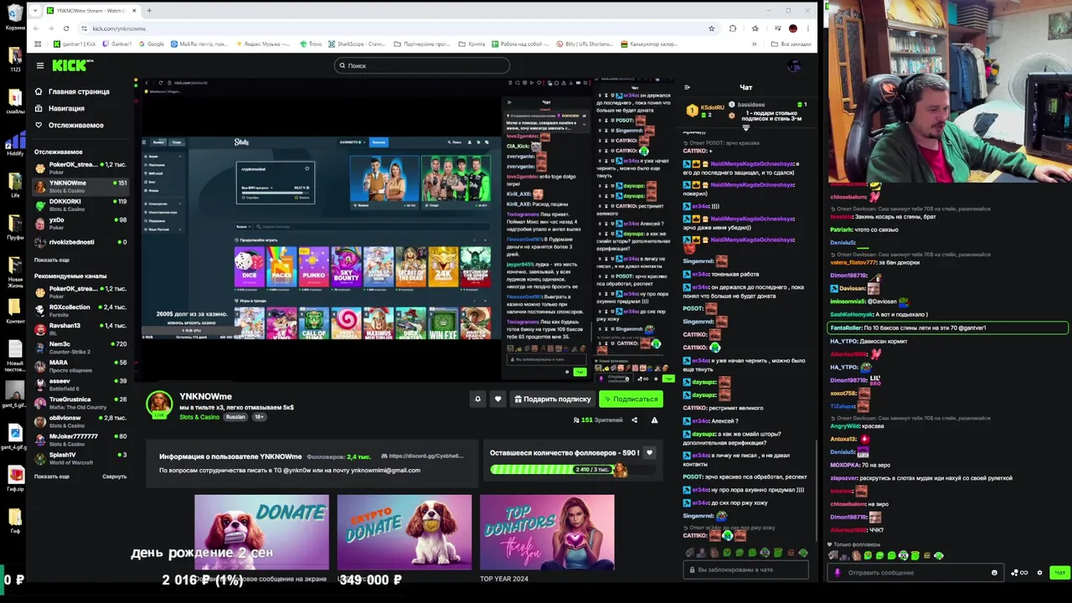Open Отслеживаемое in the sidebar

69,125
